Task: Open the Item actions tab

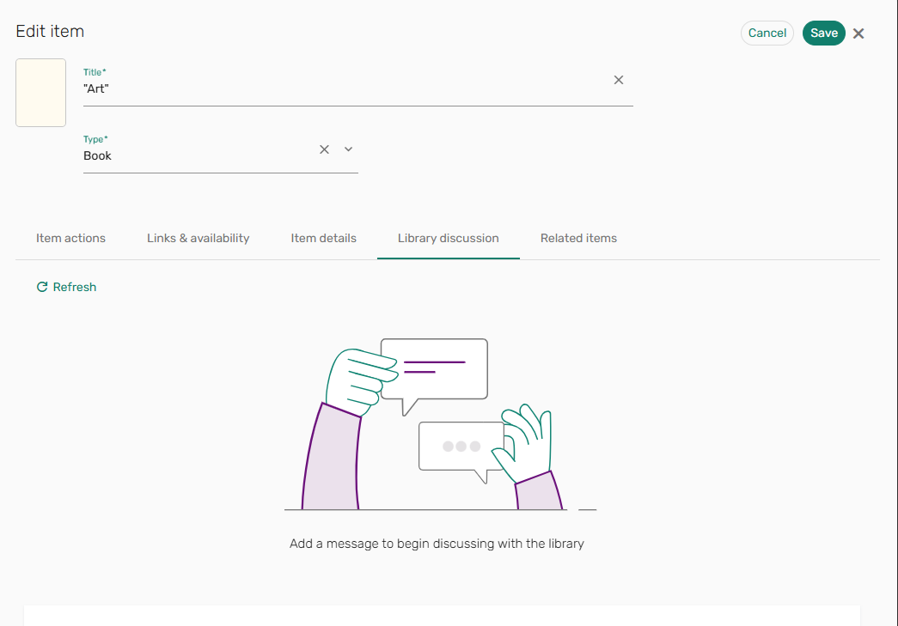Action: [70, 238]
